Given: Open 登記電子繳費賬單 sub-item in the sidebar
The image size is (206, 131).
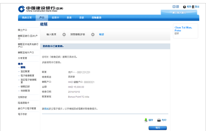Looking at the screenshot, I should 29,81.
